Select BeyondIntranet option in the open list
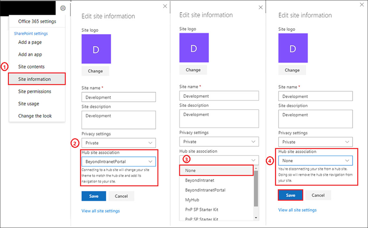Image resolution: width=368 pixels, height=228 pixels. coord(200,180)
